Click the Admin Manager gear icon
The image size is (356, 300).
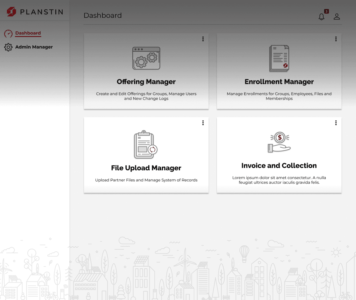(x=8, y=47)
